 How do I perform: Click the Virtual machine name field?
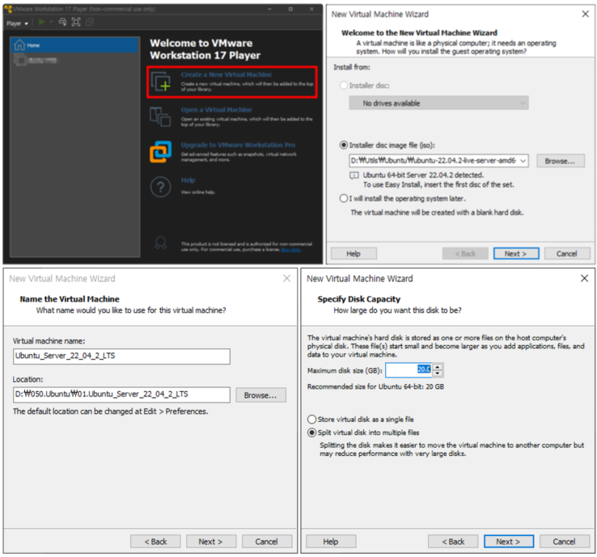pos(121,357)
